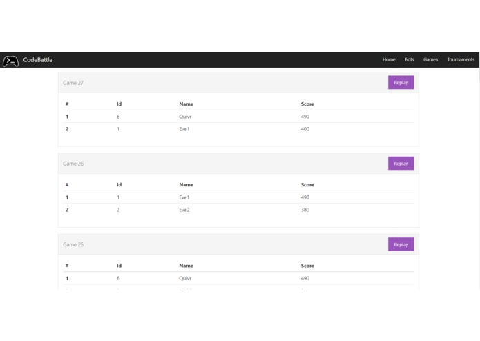This screenshot has height=341, width=480.
Task: Click Eve1 name in Game 27
Action: [x=184, y=129]
